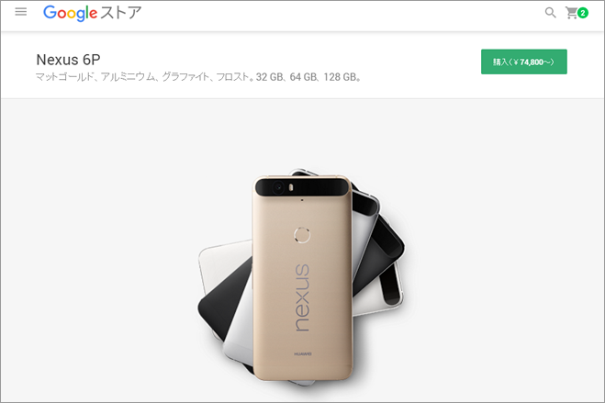Viewport: 605px width, 403px height.
Task: Click the Google logo
Action: pos(70,13)
